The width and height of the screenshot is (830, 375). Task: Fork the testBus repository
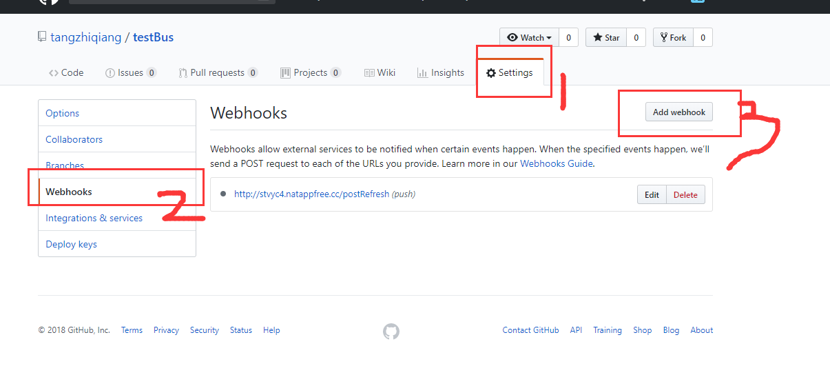[x=673, y=37]
